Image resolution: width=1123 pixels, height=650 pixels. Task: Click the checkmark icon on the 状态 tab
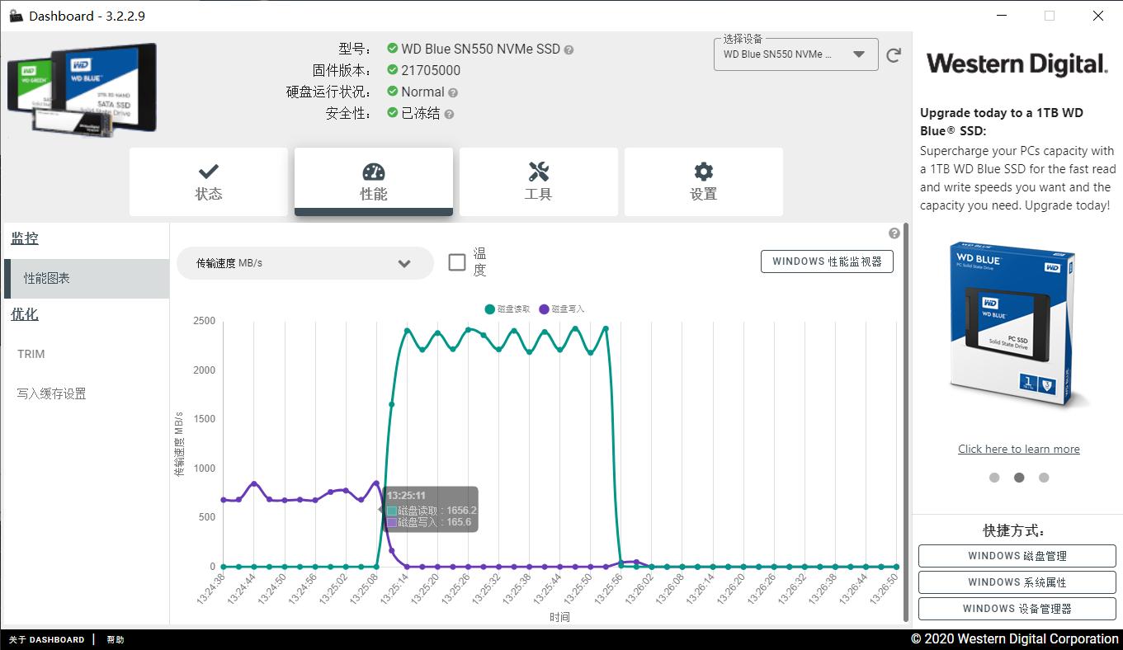[207, 171]
